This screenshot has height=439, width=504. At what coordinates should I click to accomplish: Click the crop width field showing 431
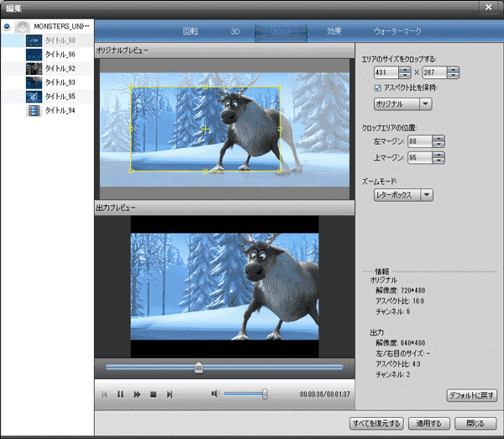pos(386,72)
